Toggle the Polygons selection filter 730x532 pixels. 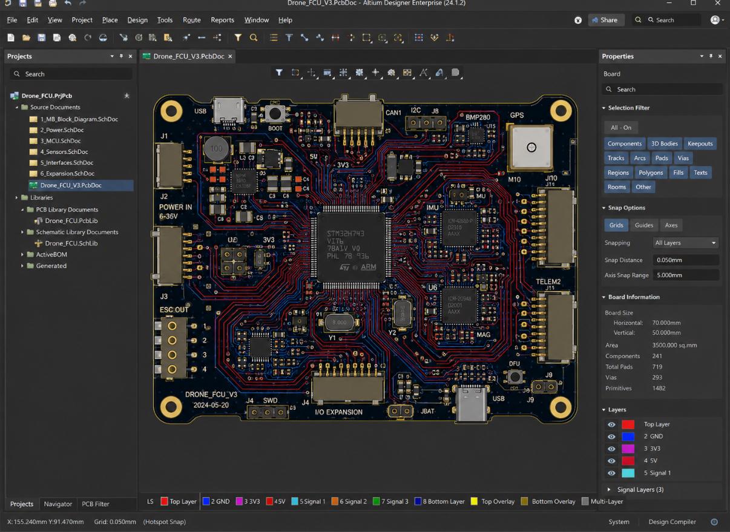(651, 172)
